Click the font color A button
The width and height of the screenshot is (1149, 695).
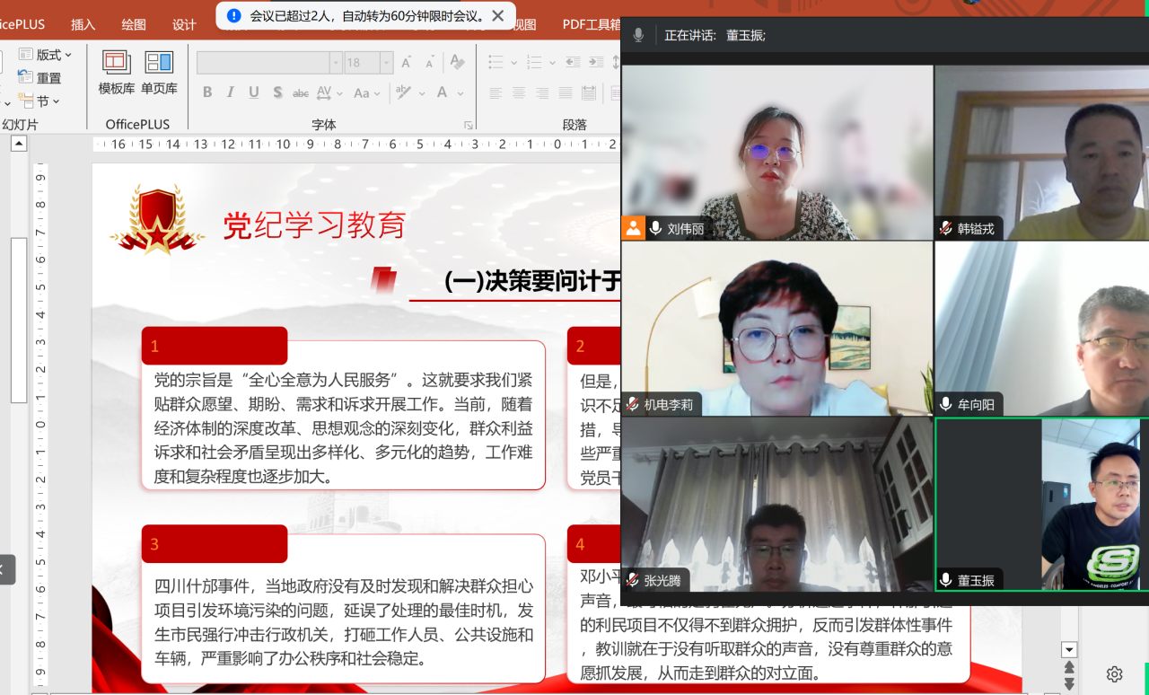coord(442,92)
